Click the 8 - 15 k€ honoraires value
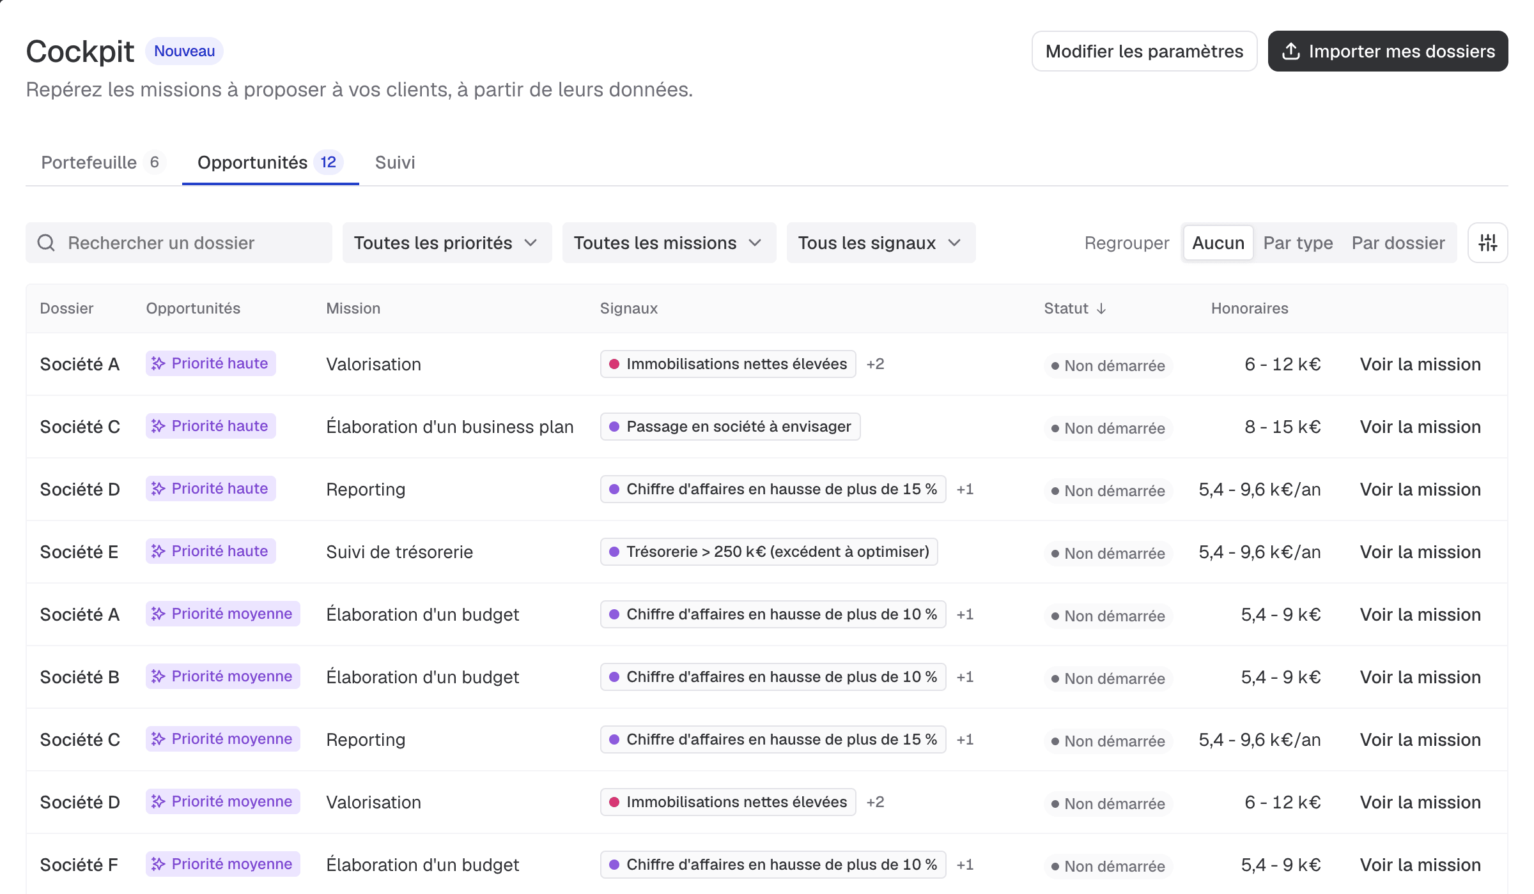 [1283, 427]
